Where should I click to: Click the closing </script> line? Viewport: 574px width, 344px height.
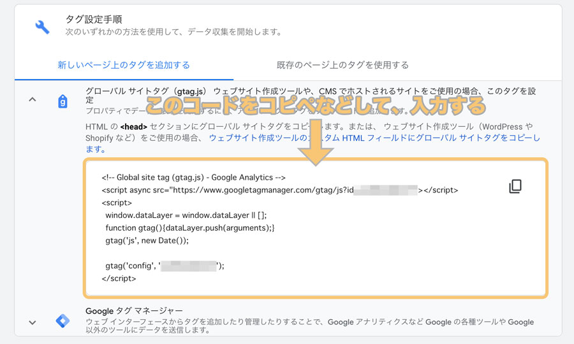click(x=119, y=278)
